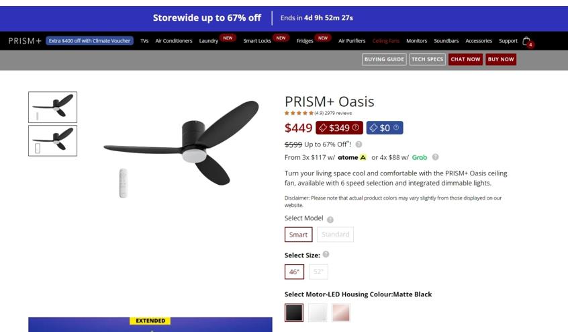Image resolution: width=568 pixels, height=332 pixels.
Task: Choose the 46" size option
Action: click(x=294, y=272)
